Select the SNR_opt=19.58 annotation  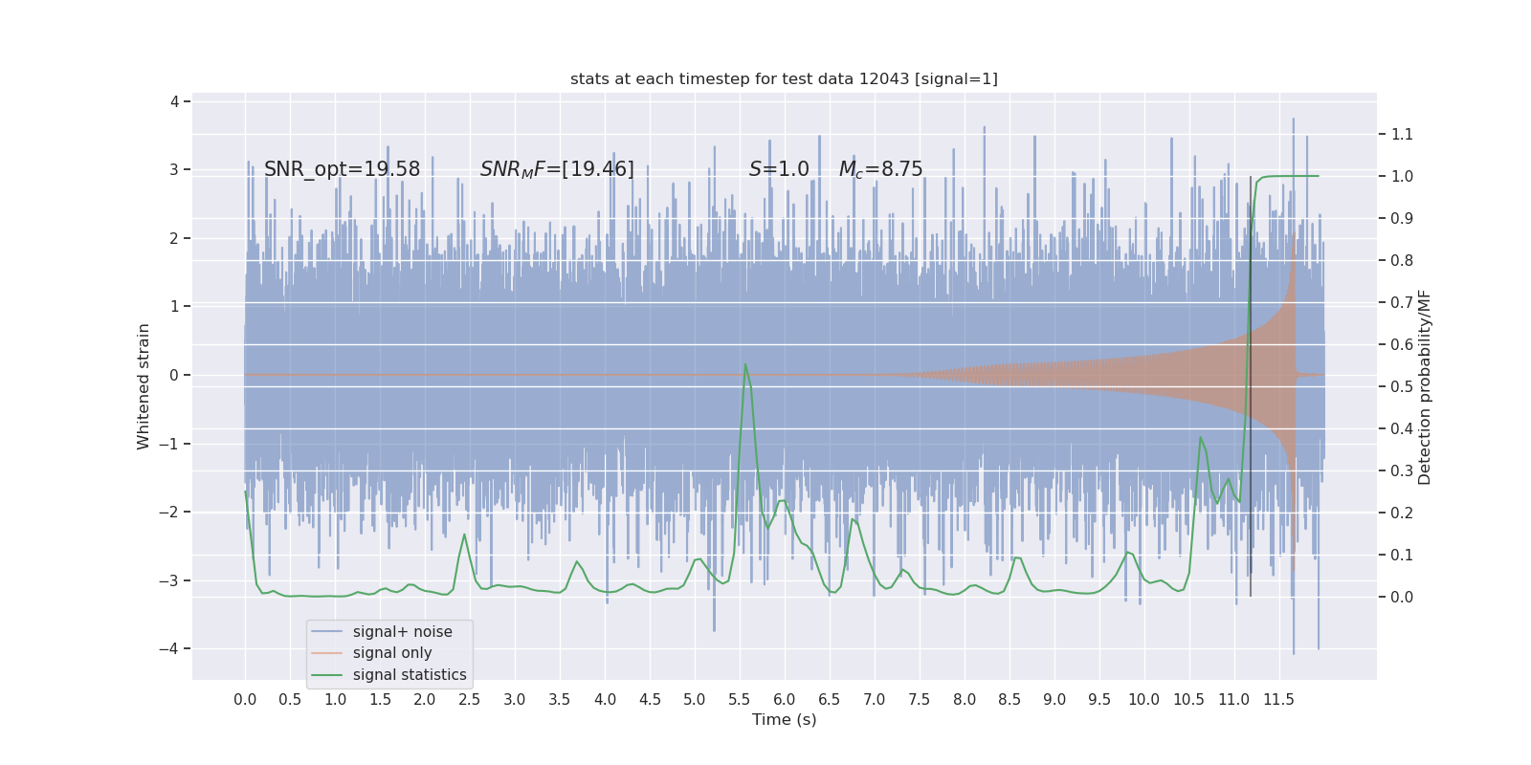click(x=342, y=169)
